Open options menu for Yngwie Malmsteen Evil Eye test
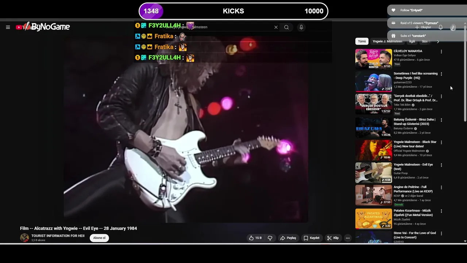 pyautogui.click(x=441, y=165)
